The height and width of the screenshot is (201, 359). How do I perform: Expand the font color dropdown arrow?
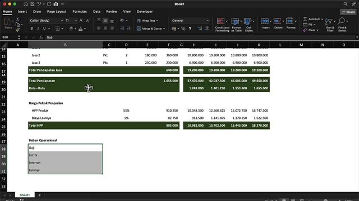[x=85, y=28]
